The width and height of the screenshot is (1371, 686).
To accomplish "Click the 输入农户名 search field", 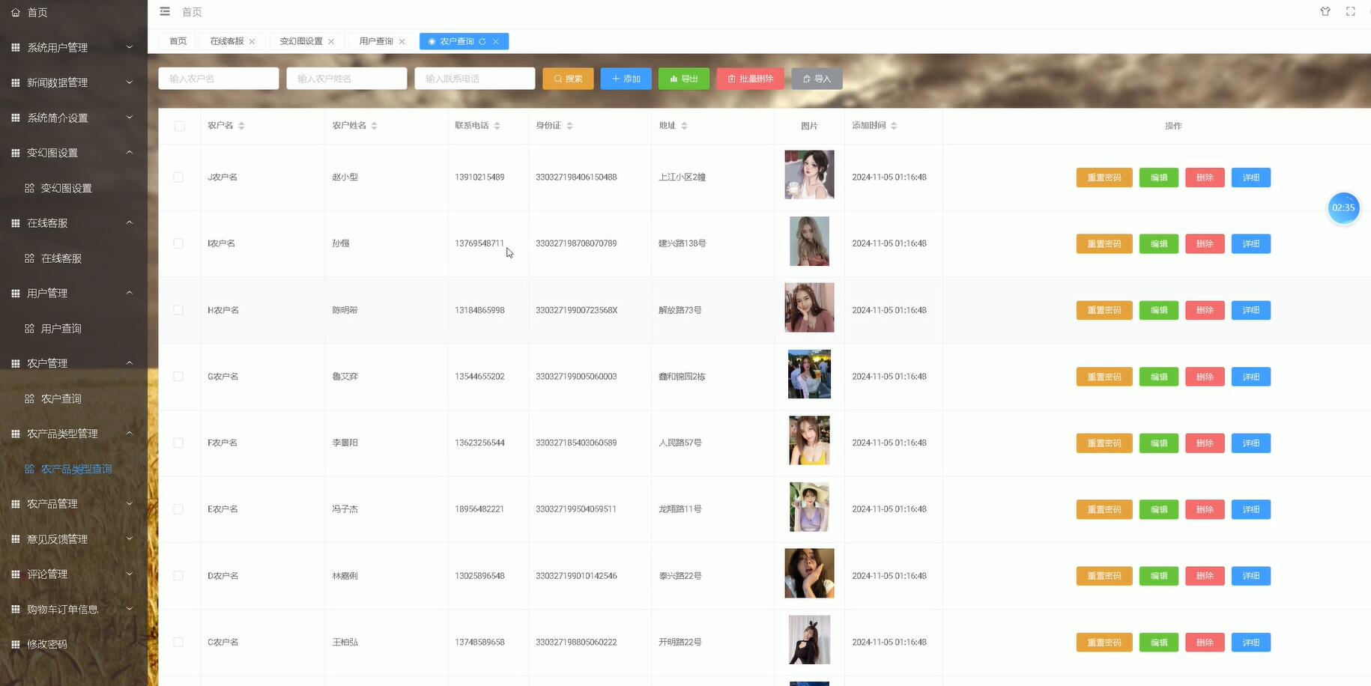I will click(x=218, y=79).
